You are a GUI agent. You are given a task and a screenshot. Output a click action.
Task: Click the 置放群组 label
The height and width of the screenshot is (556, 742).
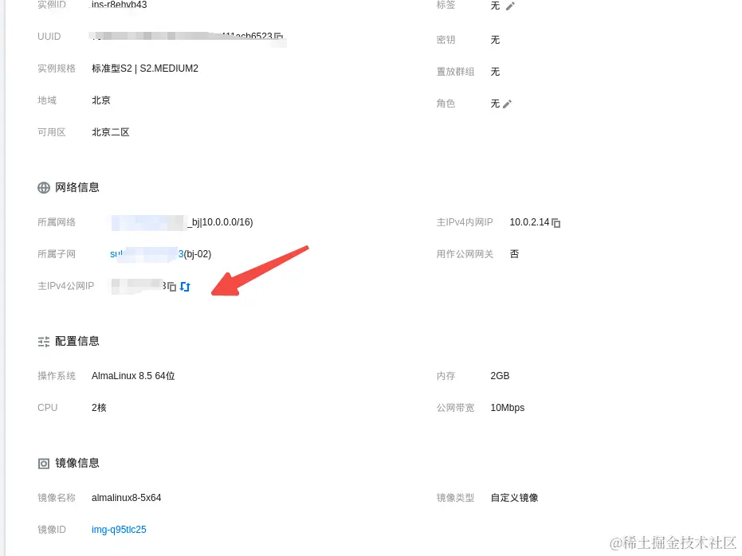[455, 72]
